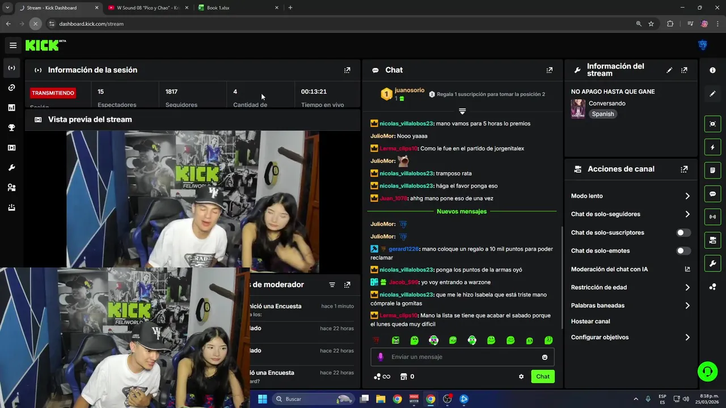The height and width of the screenshot is (408, 726).
Task: Click the broadcast signal icon in the right toolbar
Action: click(713, 217)
